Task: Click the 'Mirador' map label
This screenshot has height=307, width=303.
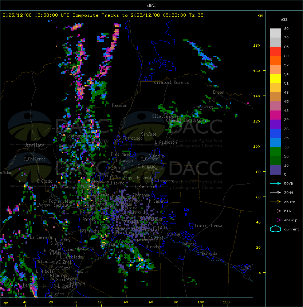Action: [x=154, y=247]
